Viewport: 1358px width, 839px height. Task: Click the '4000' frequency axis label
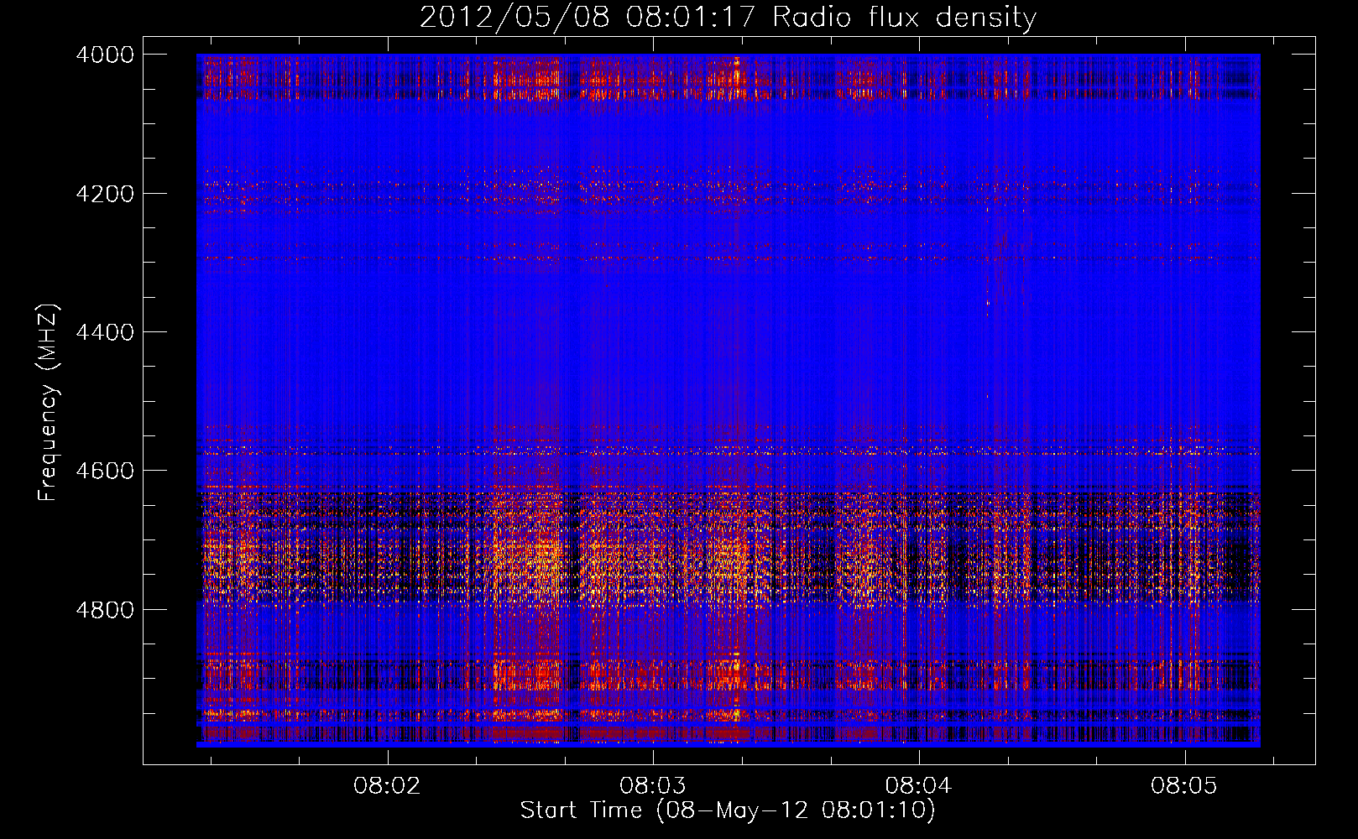pos(105,55)
